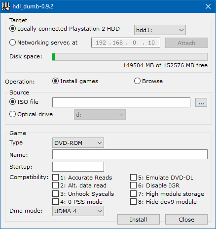216x229 pixels.
Task: Click the Install button
Action: pos(139,220)
